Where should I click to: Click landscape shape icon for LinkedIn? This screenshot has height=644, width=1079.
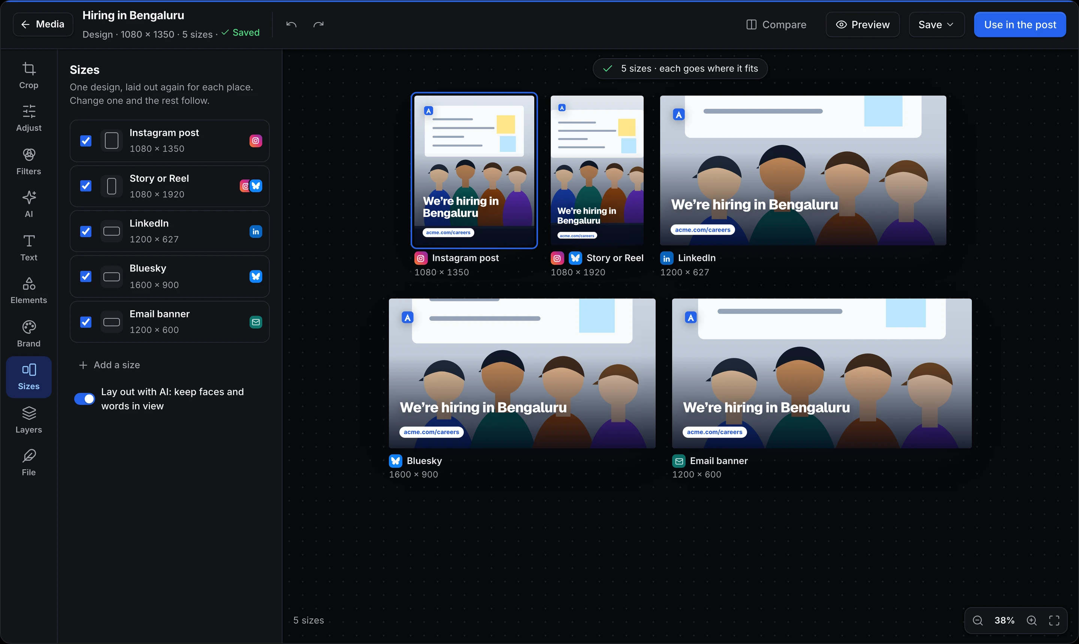click(112, 231)
